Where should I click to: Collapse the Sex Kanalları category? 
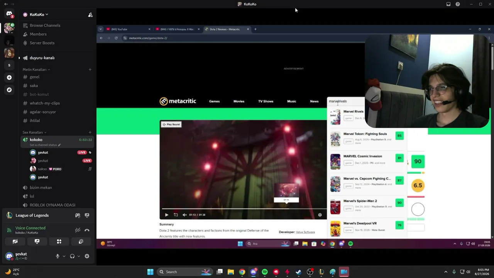tap(34, 132)
